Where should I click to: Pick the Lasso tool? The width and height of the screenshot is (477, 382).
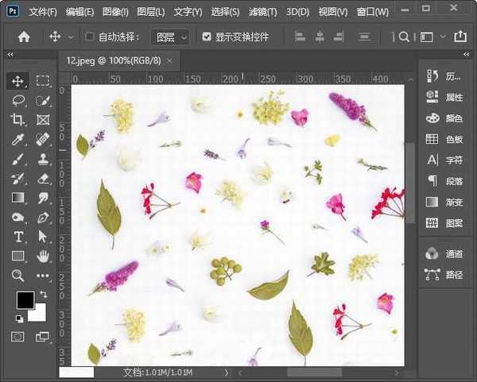click(x=17, y=101)
